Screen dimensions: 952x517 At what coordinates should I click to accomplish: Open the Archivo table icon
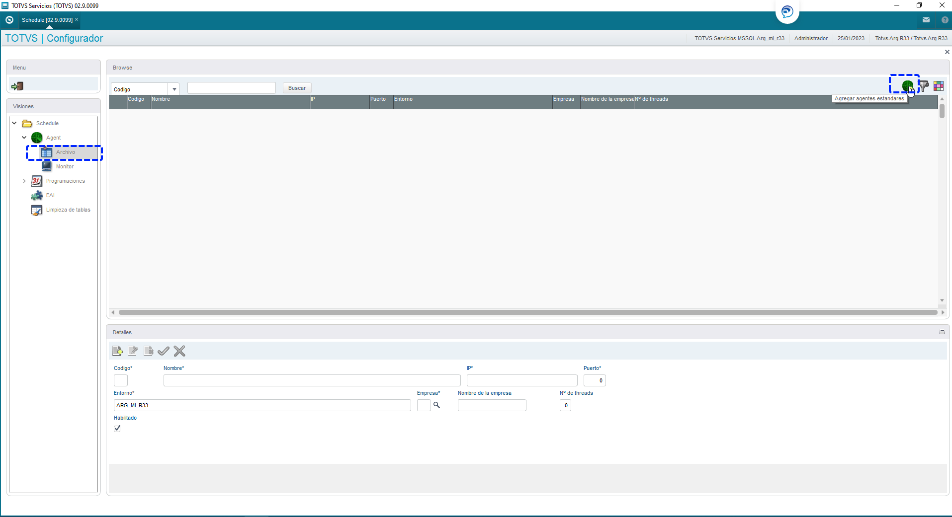[x=47, y=152]
